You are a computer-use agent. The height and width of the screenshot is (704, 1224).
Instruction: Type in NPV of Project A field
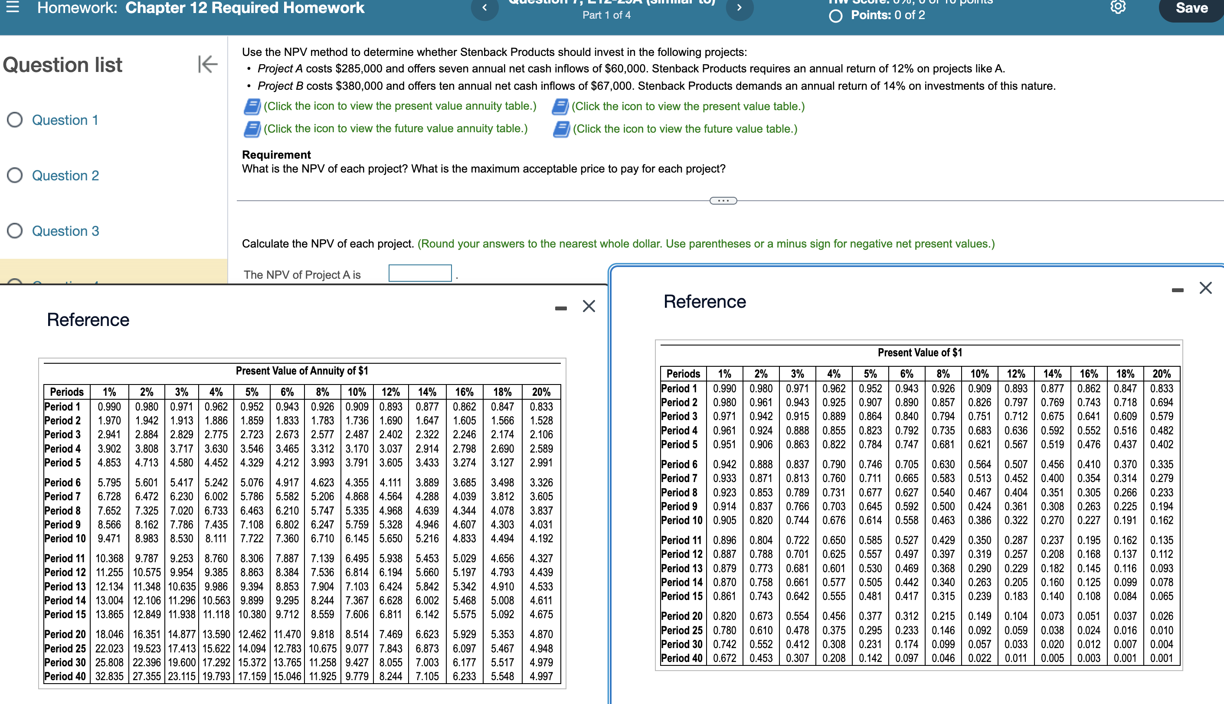click(419, 273)
